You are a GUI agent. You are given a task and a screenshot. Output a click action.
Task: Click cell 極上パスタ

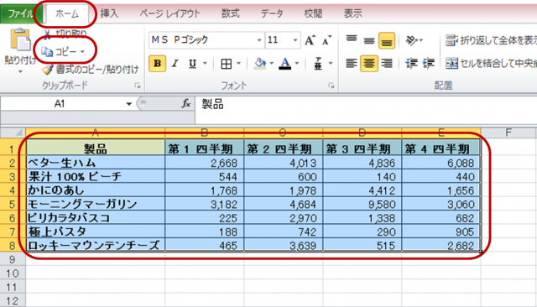click(x=96, y=232)
